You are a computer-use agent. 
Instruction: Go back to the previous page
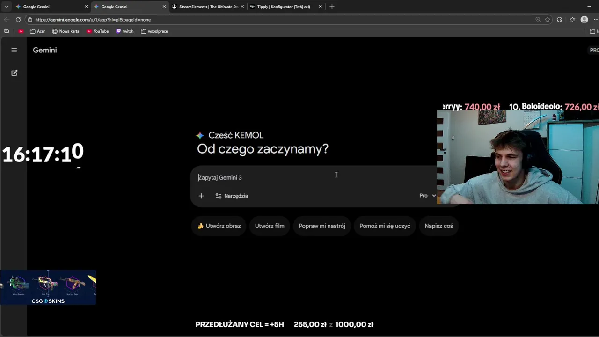6,20
